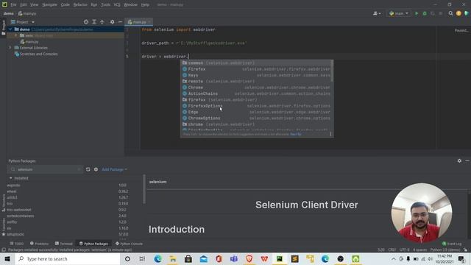Image resolution: width=471 pixels, height=265 pixels.
Task: Click the orange IDE update avatar icon
Action: 458,13
